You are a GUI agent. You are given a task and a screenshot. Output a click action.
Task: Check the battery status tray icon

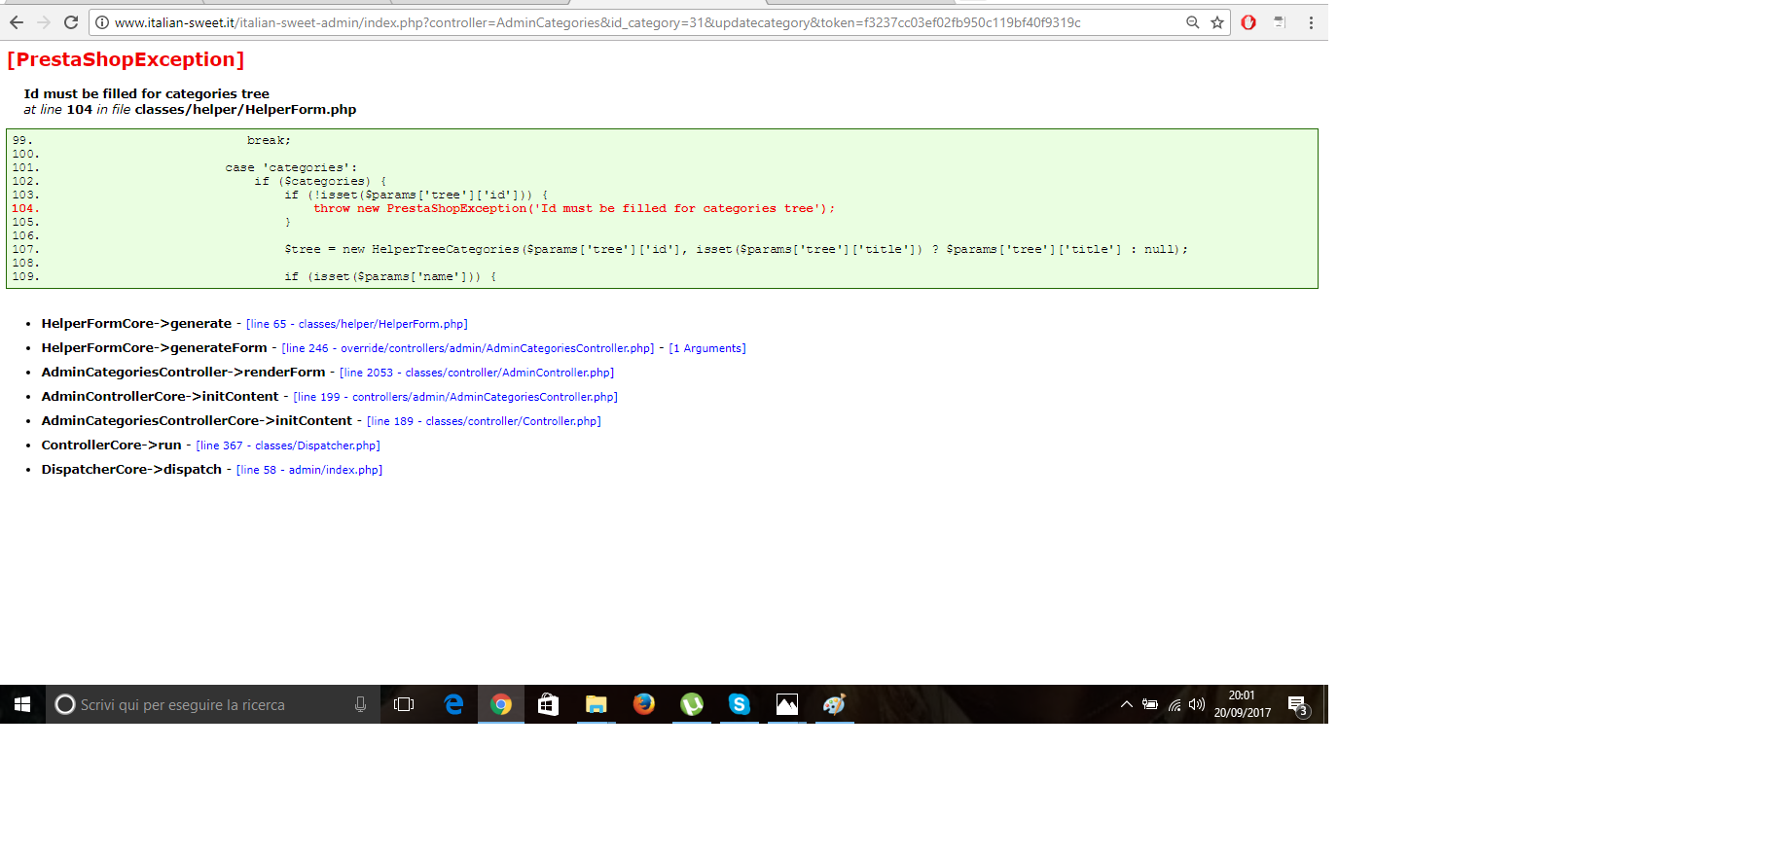point(1150,704)
